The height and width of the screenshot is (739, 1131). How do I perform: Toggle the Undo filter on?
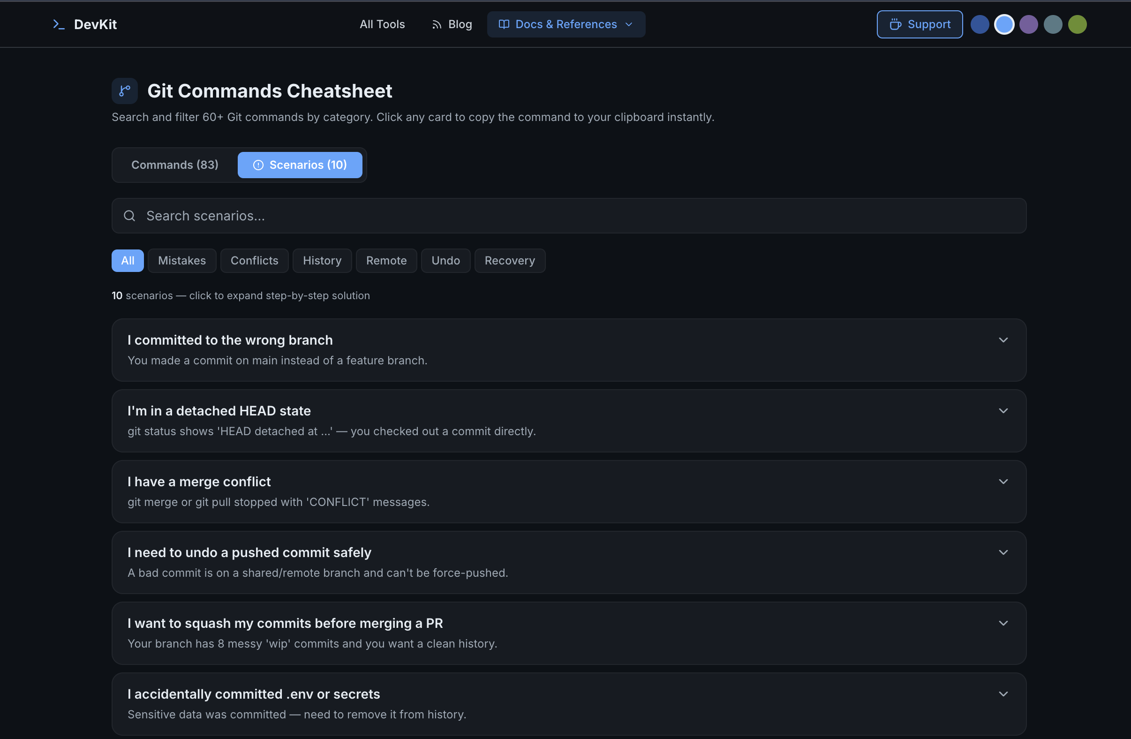click(445, 260)
